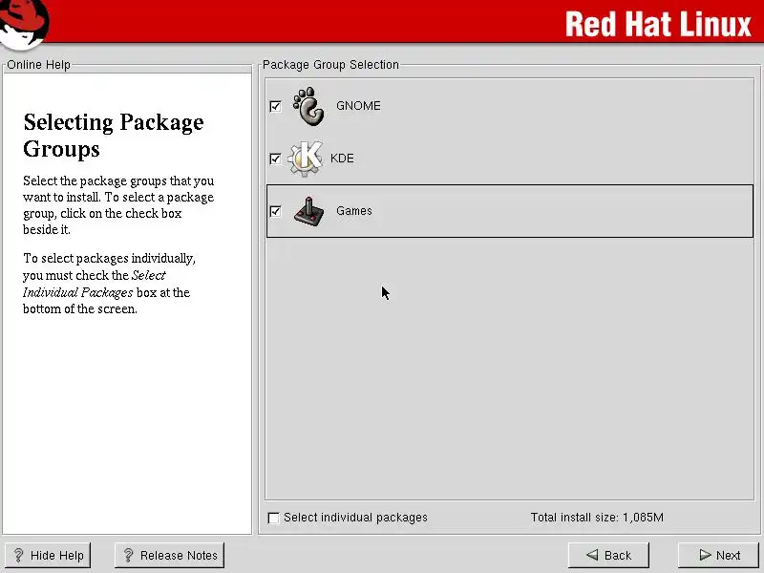
Task: Click the Total install size text
Action: (x=597, y=518)
